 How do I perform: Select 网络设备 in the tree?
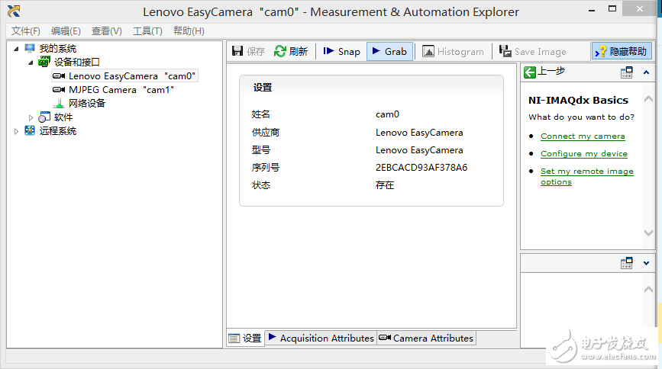87,104
